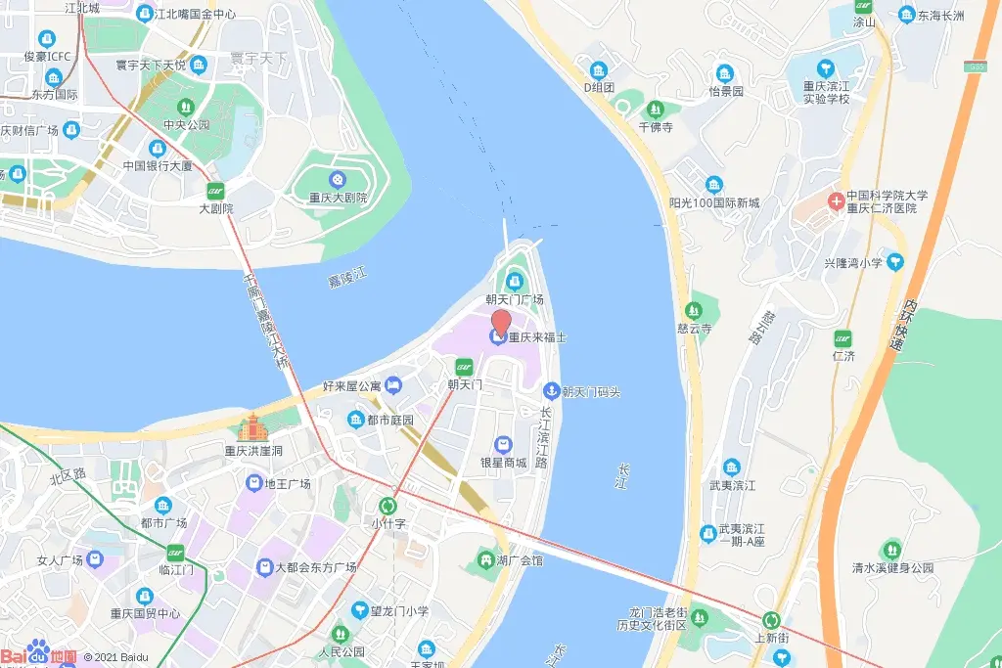Select the 仁济 metro station icon
1002x668 pixels.
point(843,338)
